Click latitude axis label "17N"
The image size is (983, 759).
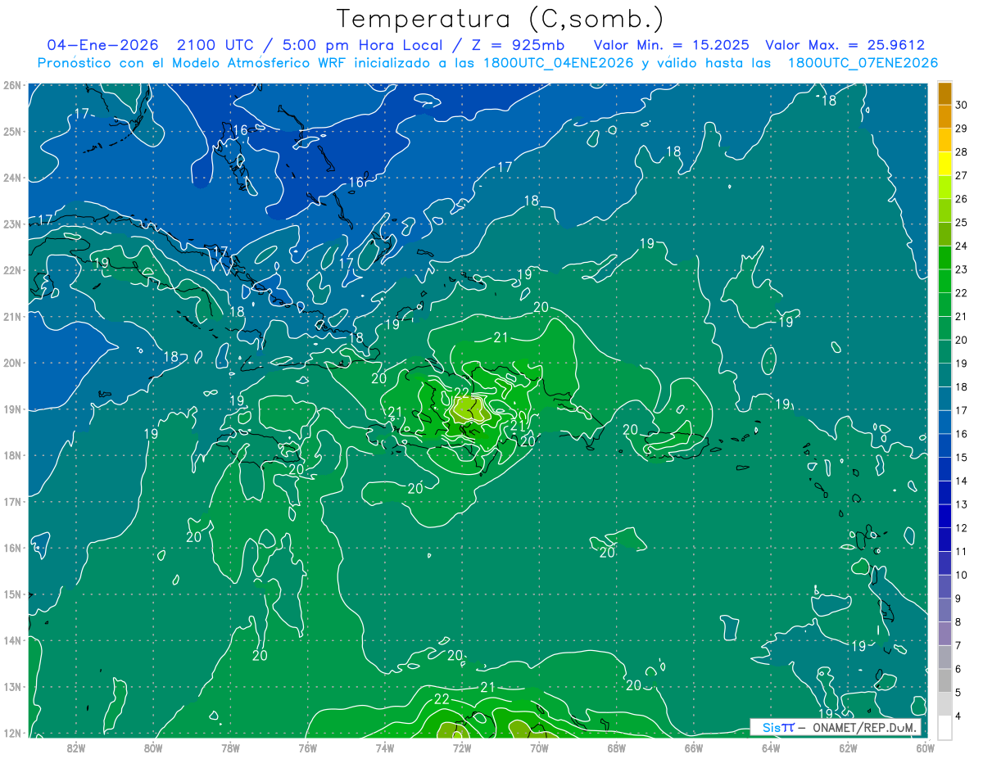pos(11,502)
